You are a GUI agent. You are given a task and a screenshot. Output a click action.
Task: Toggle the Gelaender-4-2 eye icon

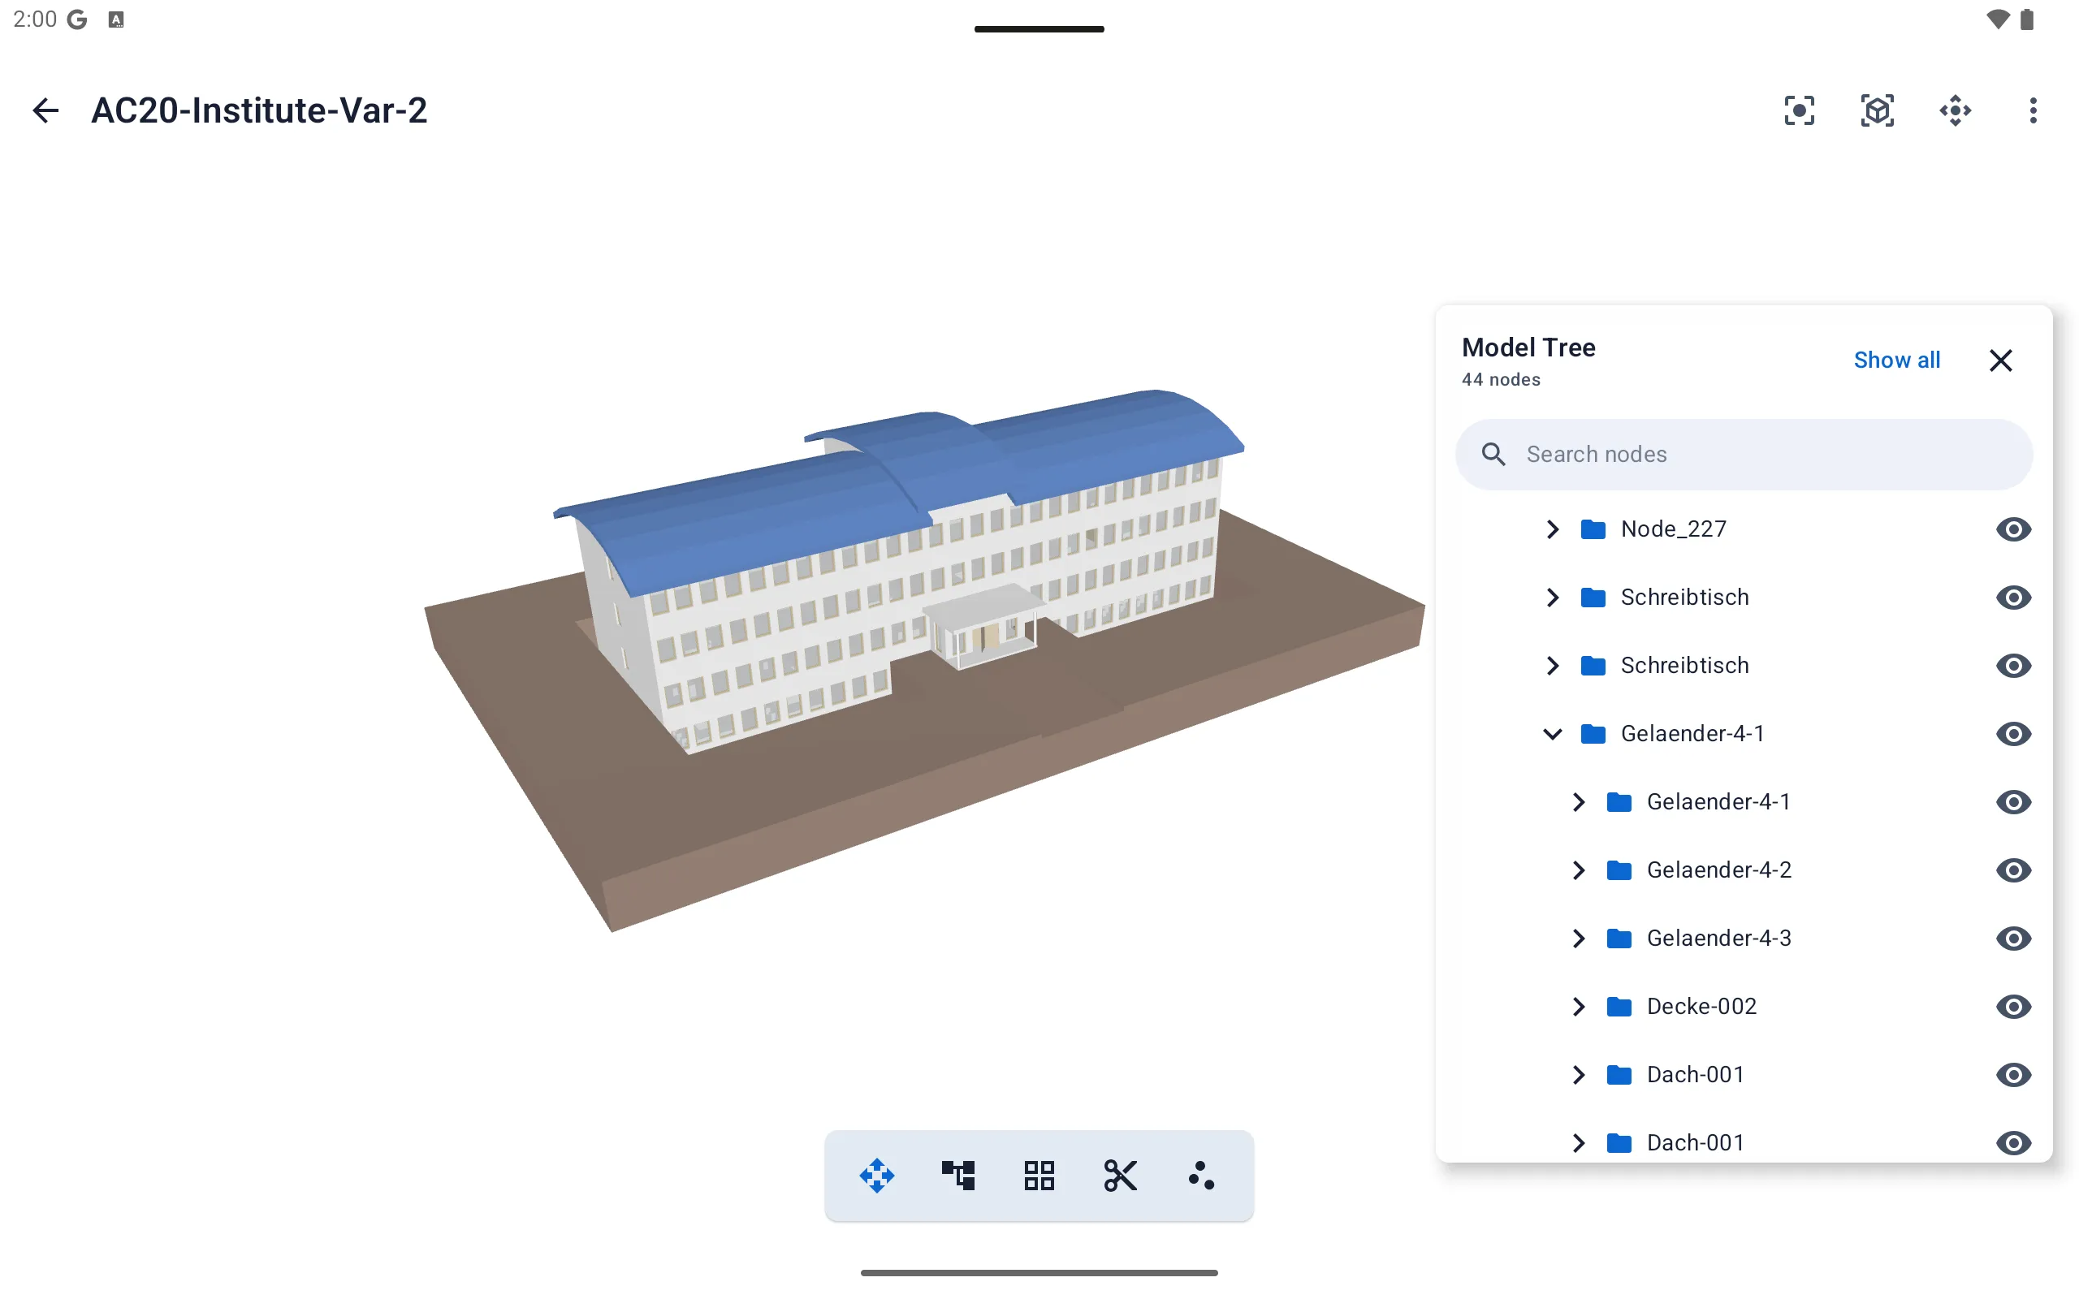point(2013,870)
